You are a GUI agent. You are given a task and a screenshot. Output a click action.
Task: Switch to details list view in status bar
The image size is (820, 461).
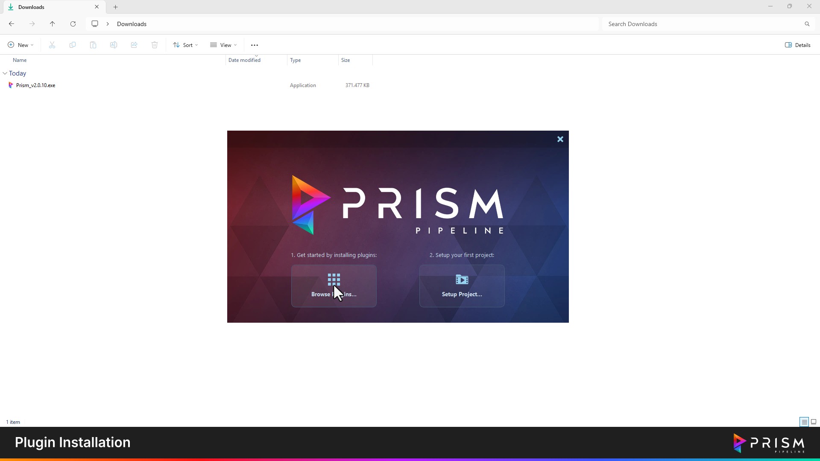point(804,422)
